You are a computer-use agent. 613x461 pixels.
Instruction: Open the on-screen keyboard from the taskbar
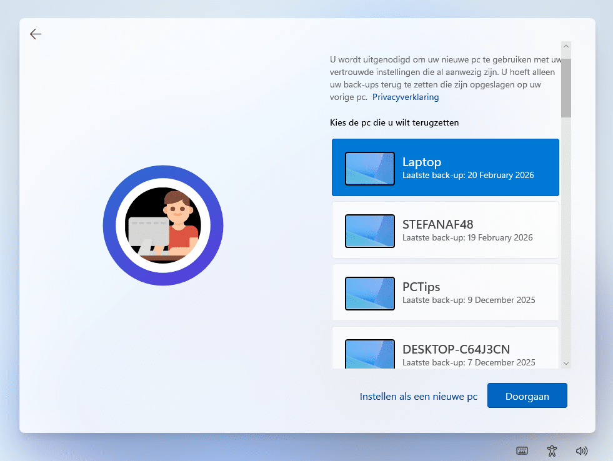[x=522, y=450]
